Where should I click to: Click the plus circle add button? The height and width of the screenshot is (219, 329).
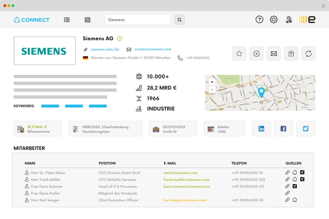(x=256, y=53)
